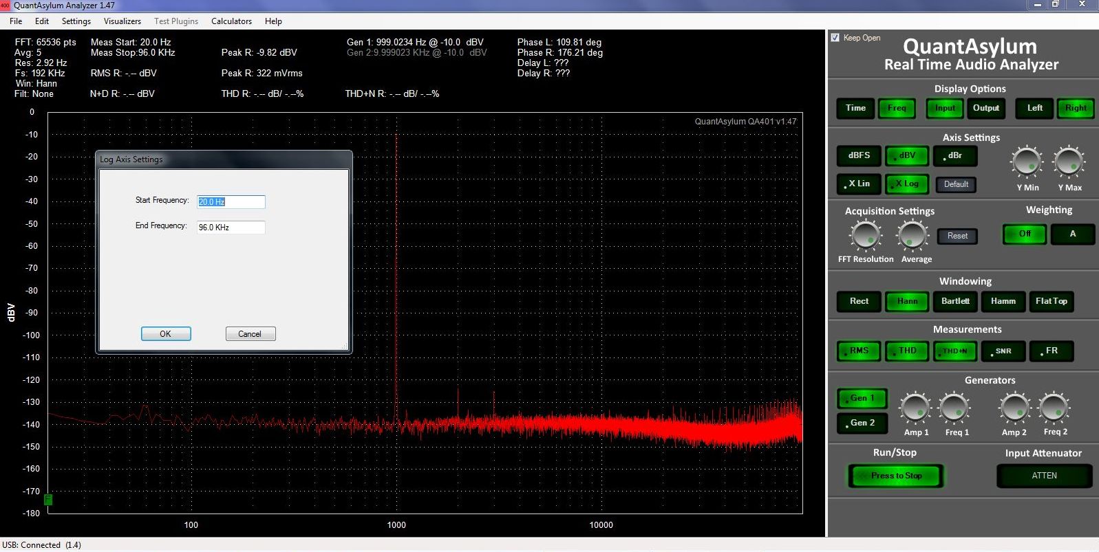
Task: Toggle the Input display option
Action: [945, 108]
